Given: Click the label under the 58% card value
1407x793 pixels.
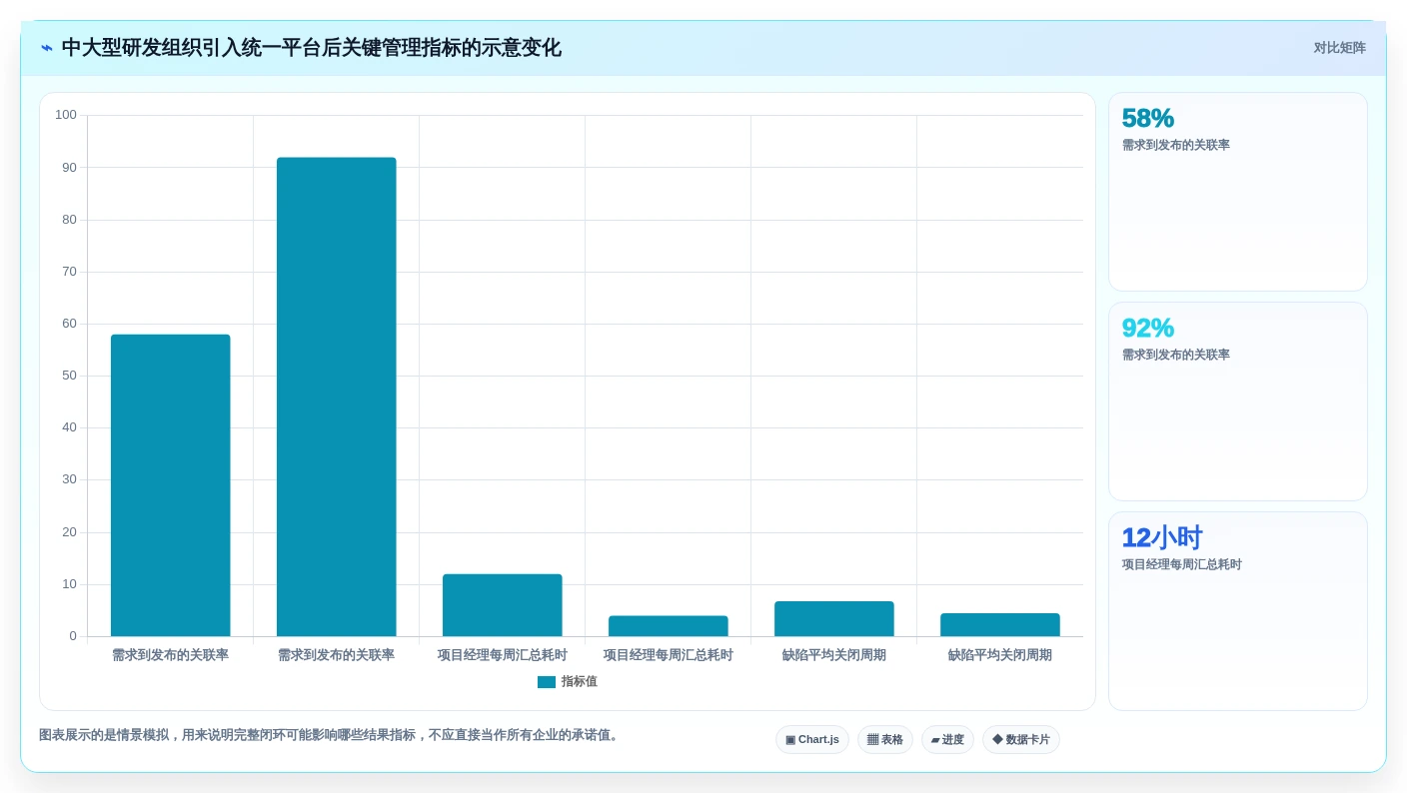Looking at the screenshot, I should click(1175, 145).
